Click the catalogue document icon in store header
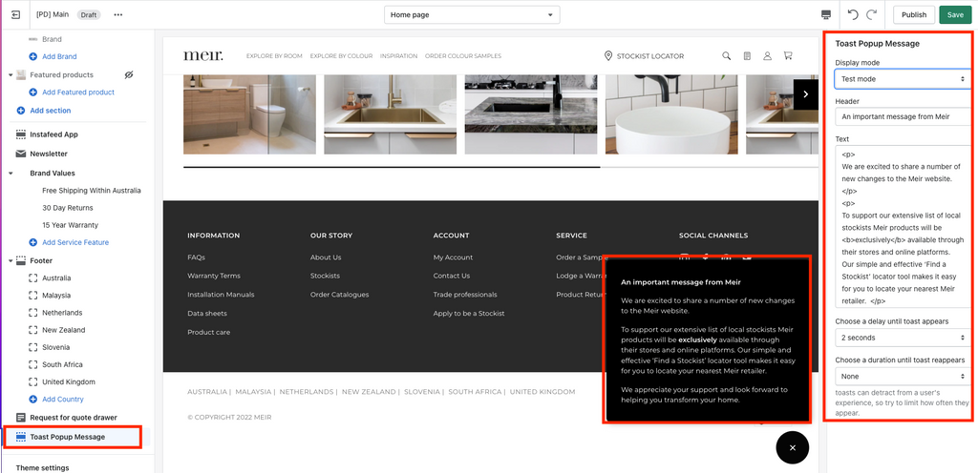Viewport: 978px width, 473px height. (747, 56)
